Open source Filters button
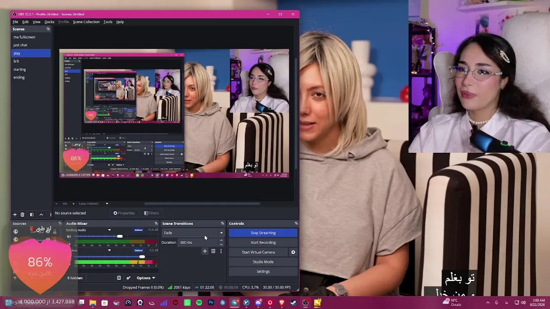Image resolution: width=550 pixels, height=309 pixels. (151, 213)
